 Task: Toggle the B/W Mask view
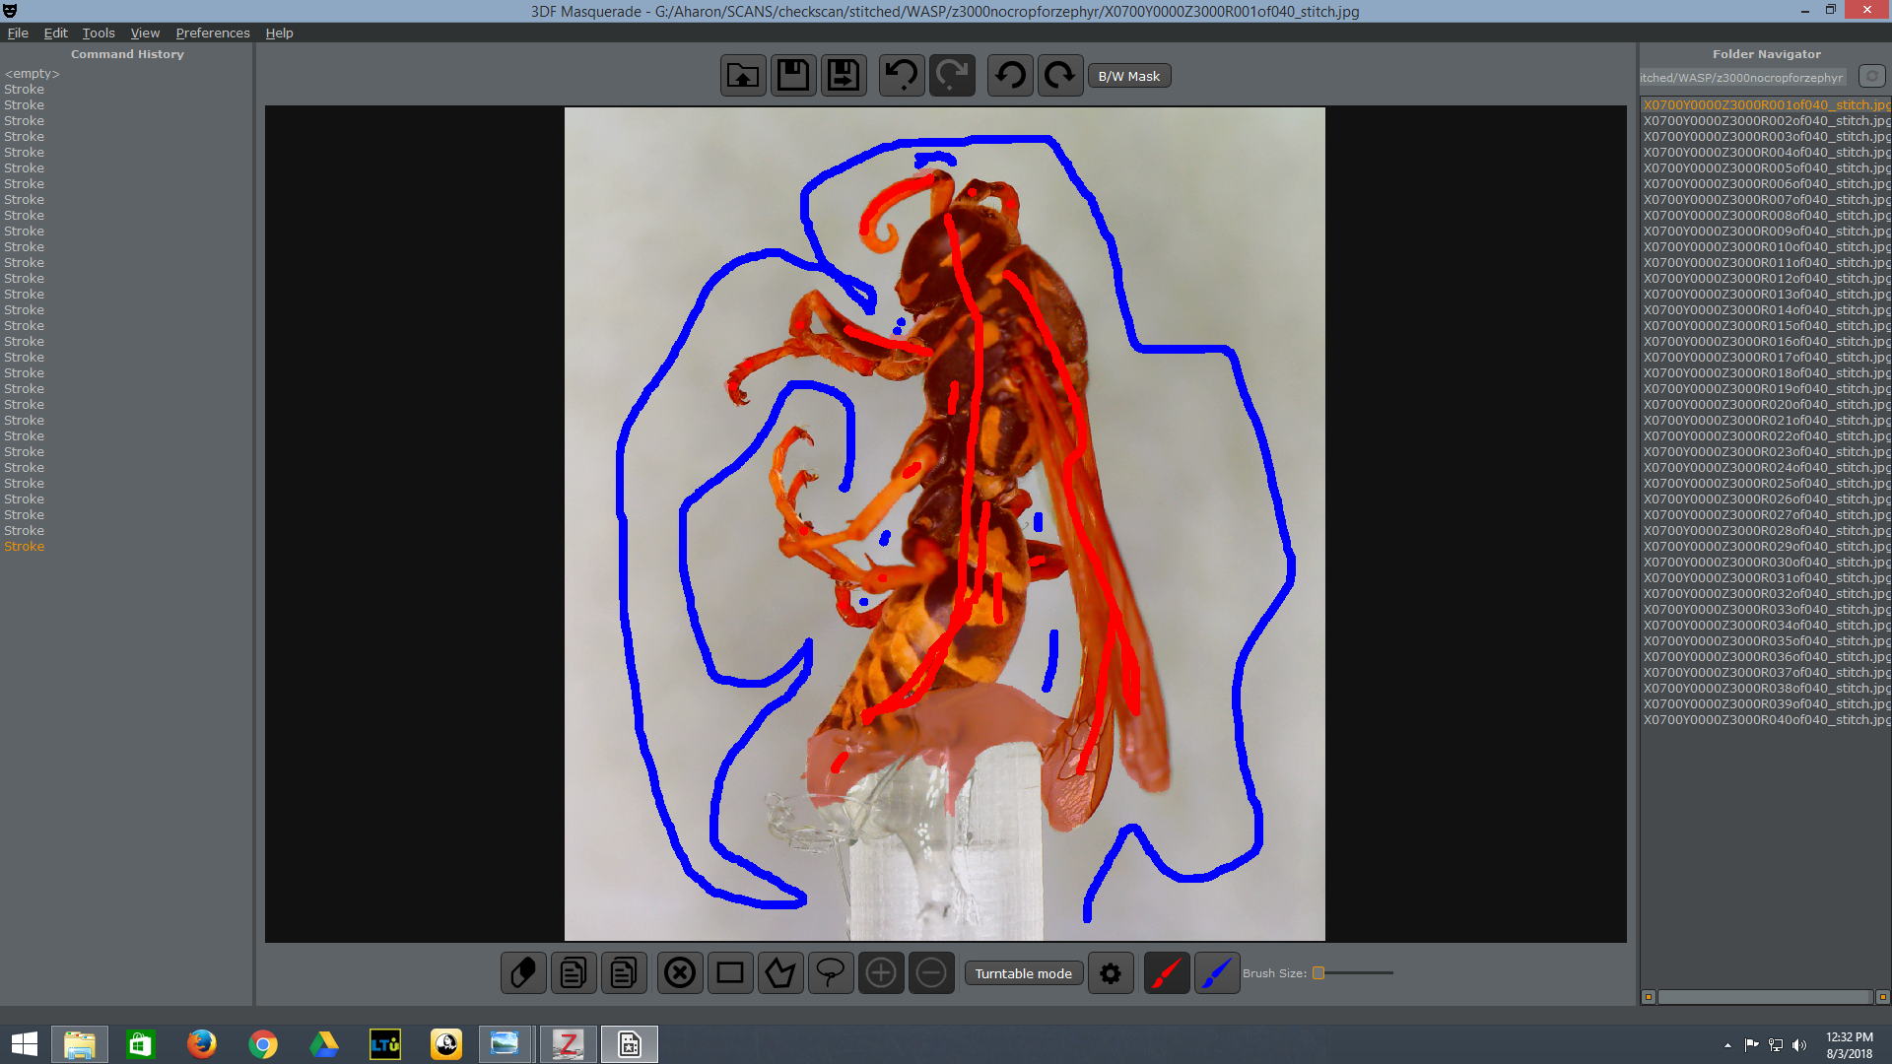click(1128, 76)
